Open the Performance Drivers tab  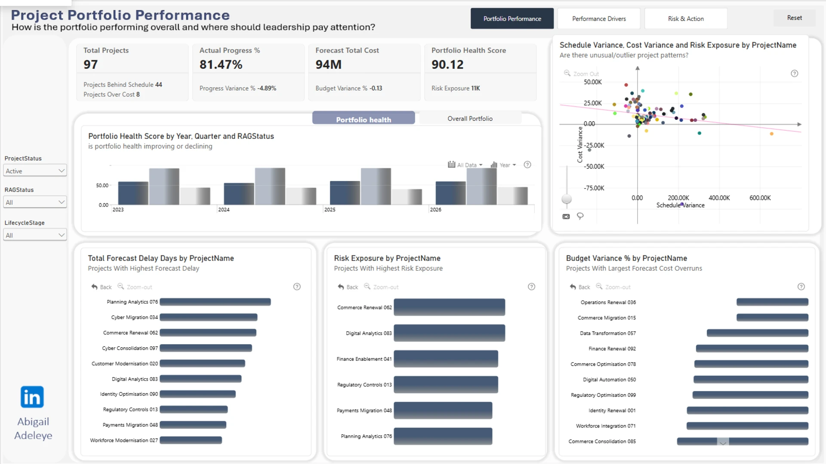click(599, 18)
